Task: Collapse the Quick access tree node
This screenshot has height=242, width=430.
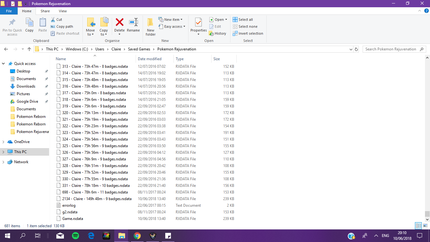Action: pos(3,64)
